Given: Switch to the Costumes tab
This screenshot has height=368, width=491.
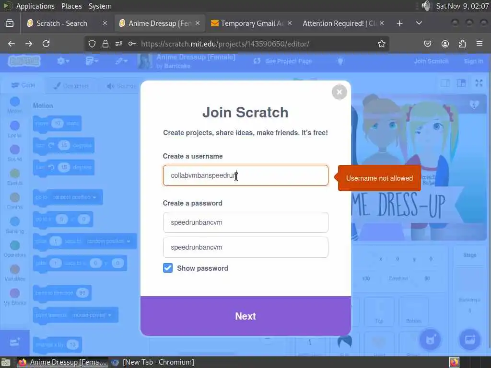Looking at the screenshot, I should click(71, 86).
